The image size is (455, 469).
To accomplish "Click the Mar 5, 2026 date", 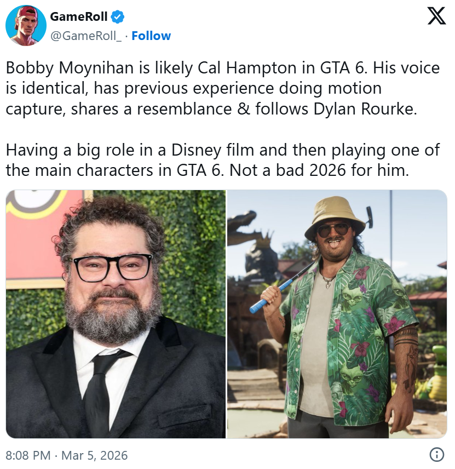I will pos(95,455).
